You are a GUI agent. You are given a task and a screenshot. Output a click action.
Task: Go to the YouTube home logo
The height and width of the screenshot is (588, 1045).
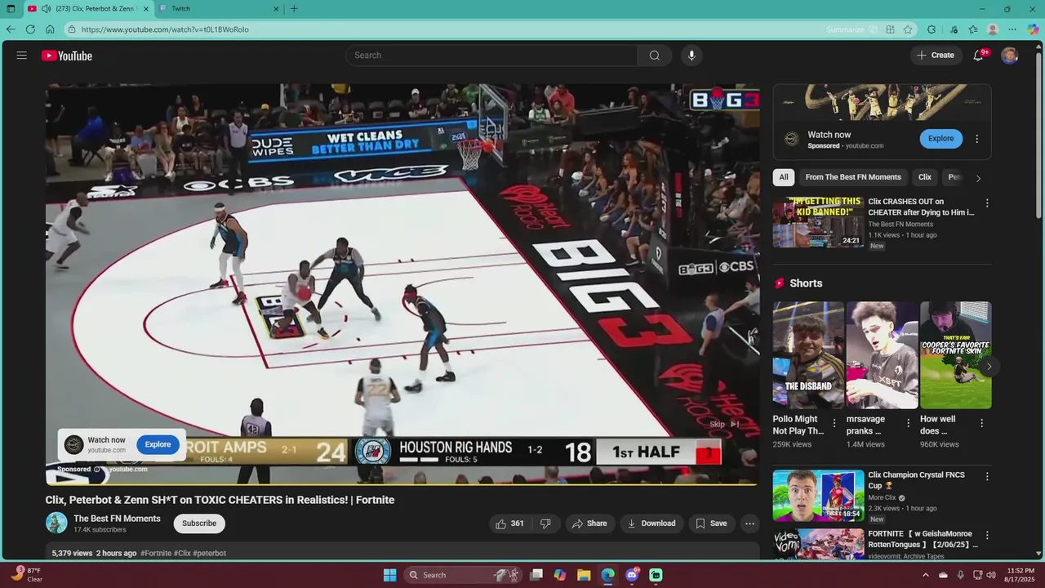(x=67, y=56)
